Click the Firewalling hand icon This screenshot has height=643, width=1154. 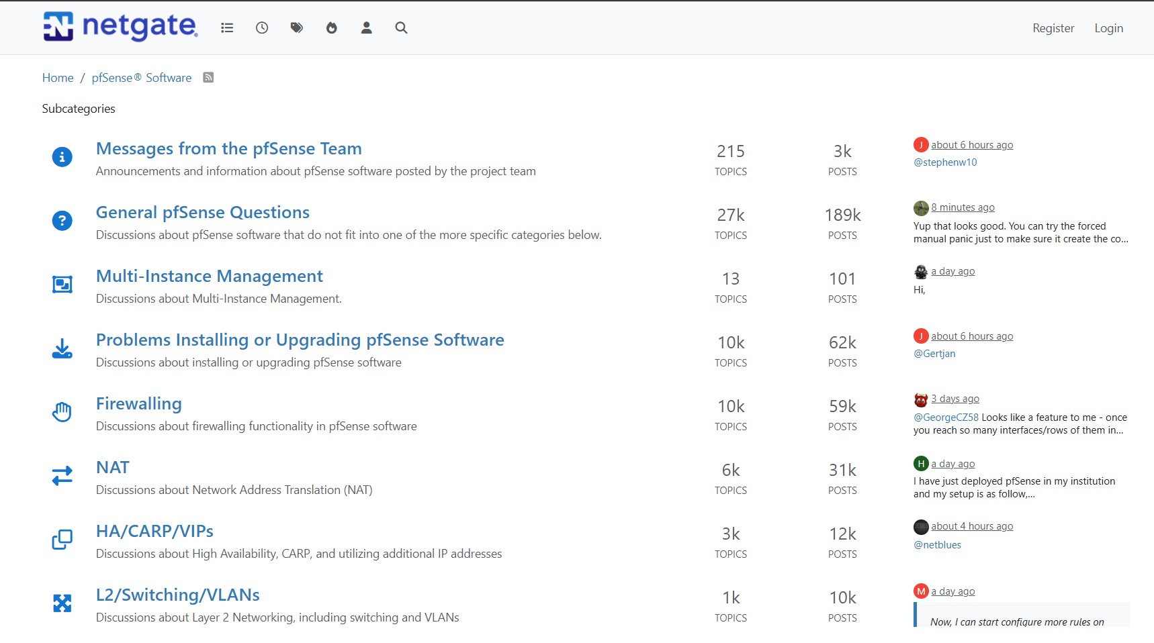[x=62, y=412]
